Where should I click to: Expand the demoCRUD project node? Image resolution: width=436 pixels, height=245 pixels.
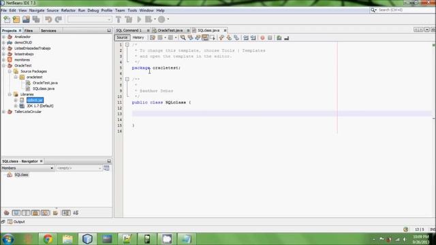click(3, 42)
